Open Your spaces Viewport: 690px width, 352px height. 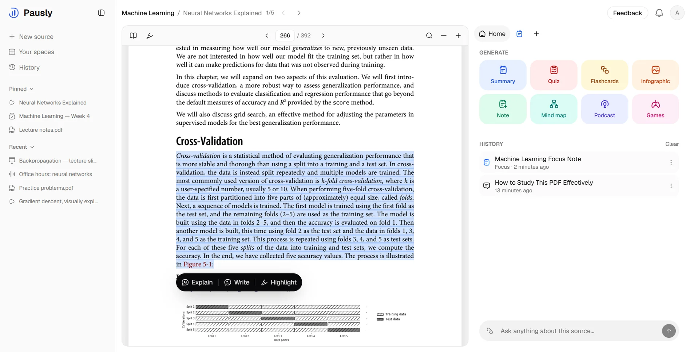click(x=32, y=52)
